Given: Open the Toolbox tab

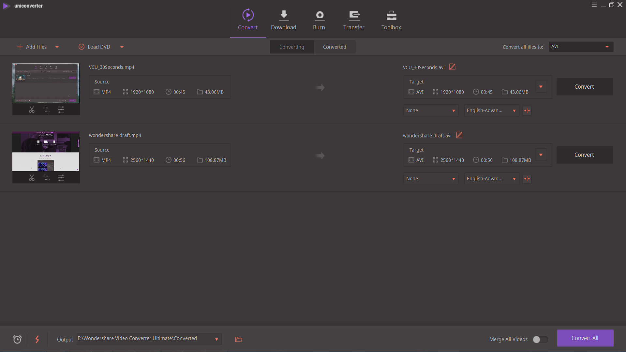Looking at the screenshot, I should coord(391,20).
